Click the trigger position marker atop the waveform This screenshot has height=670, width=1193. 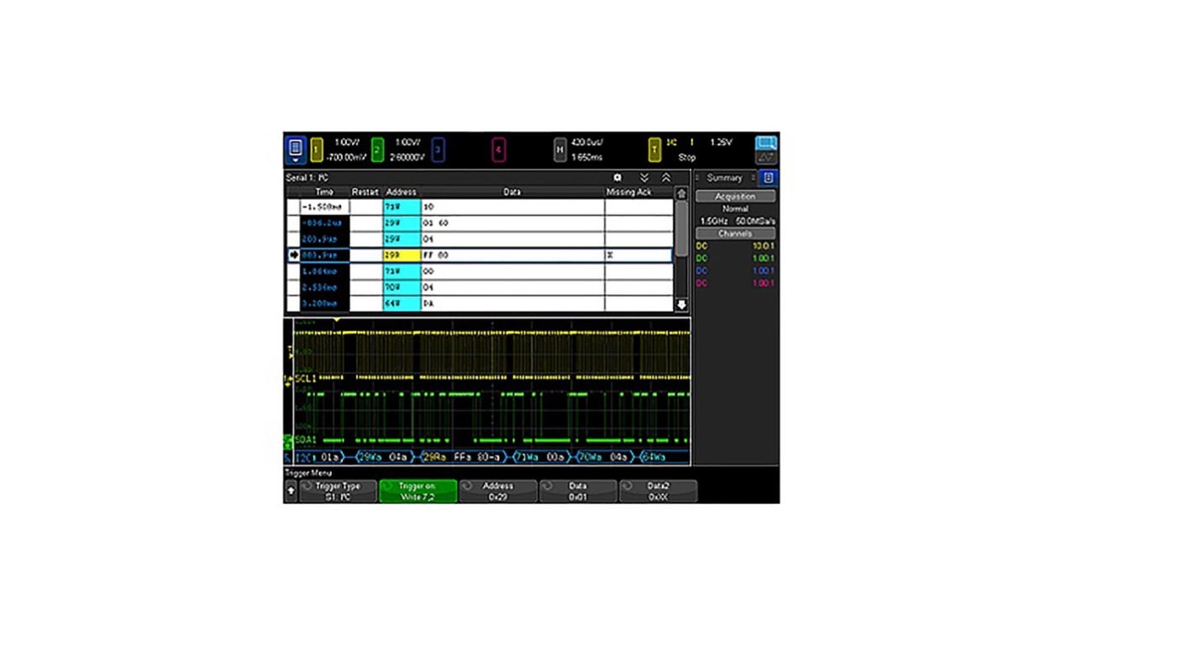337,321
